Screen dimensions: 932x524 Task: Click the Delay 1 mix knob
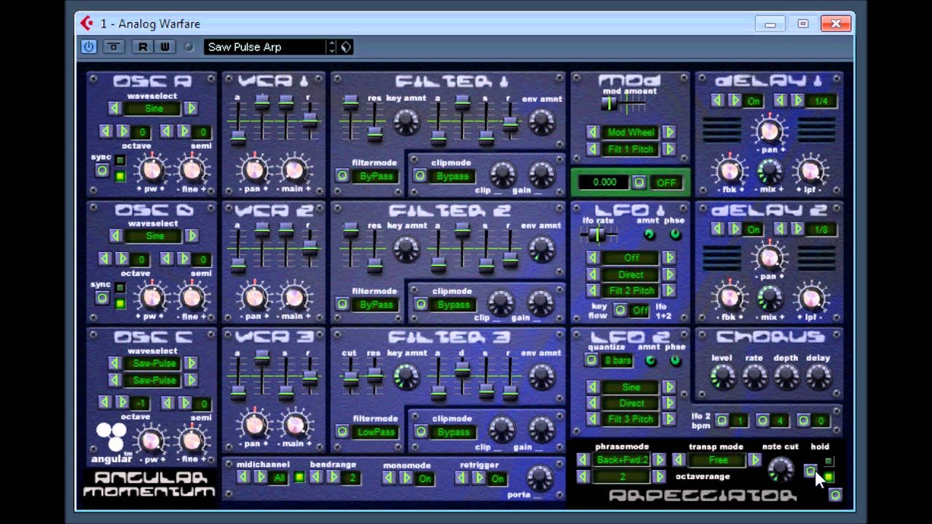pyautogui.click(x=770, y=172)
